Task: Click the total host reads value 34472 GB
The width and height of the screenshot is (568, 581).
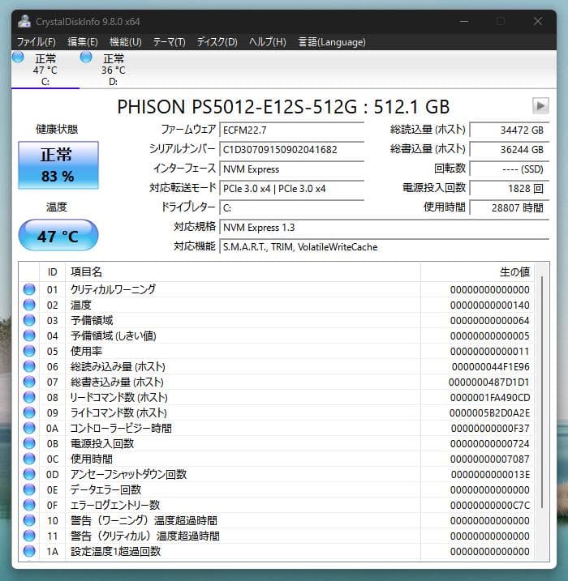Action: coord(509,130)
